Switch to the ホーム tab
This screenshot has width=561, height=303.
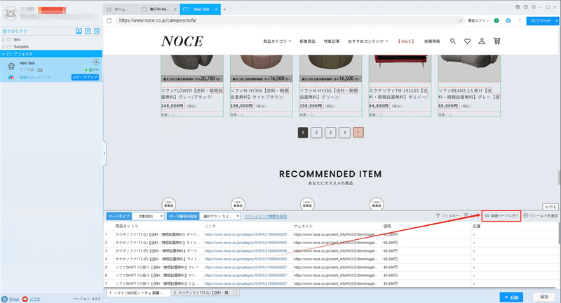121,9
